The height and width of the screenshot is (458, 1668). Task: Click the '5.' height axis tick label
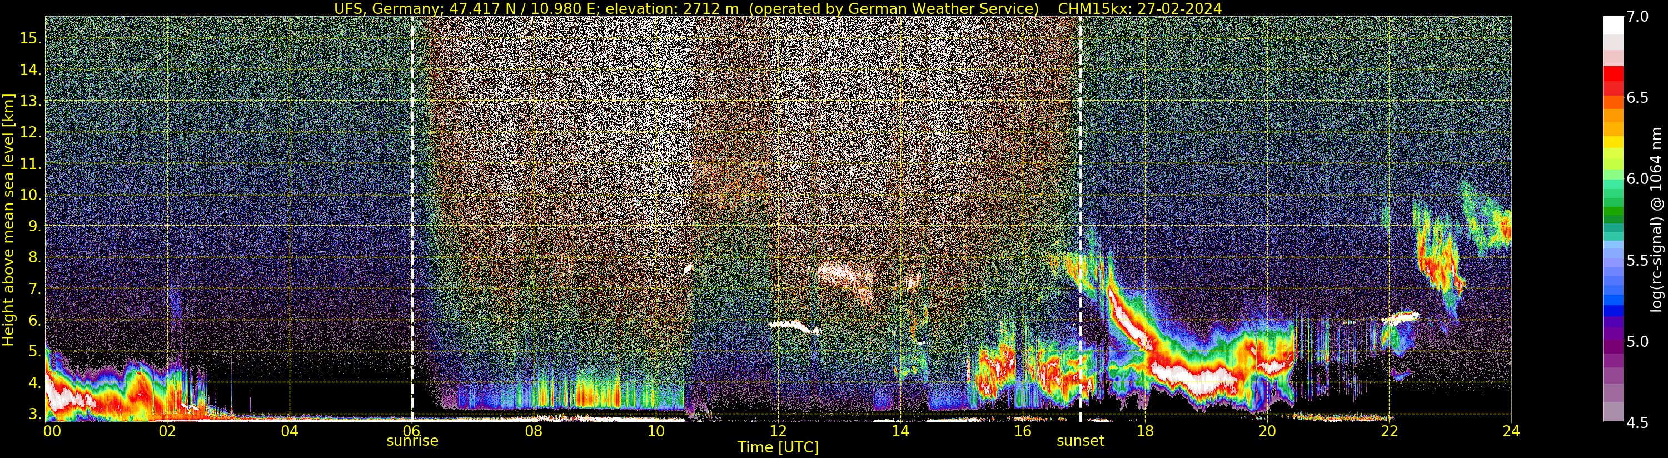35,352
